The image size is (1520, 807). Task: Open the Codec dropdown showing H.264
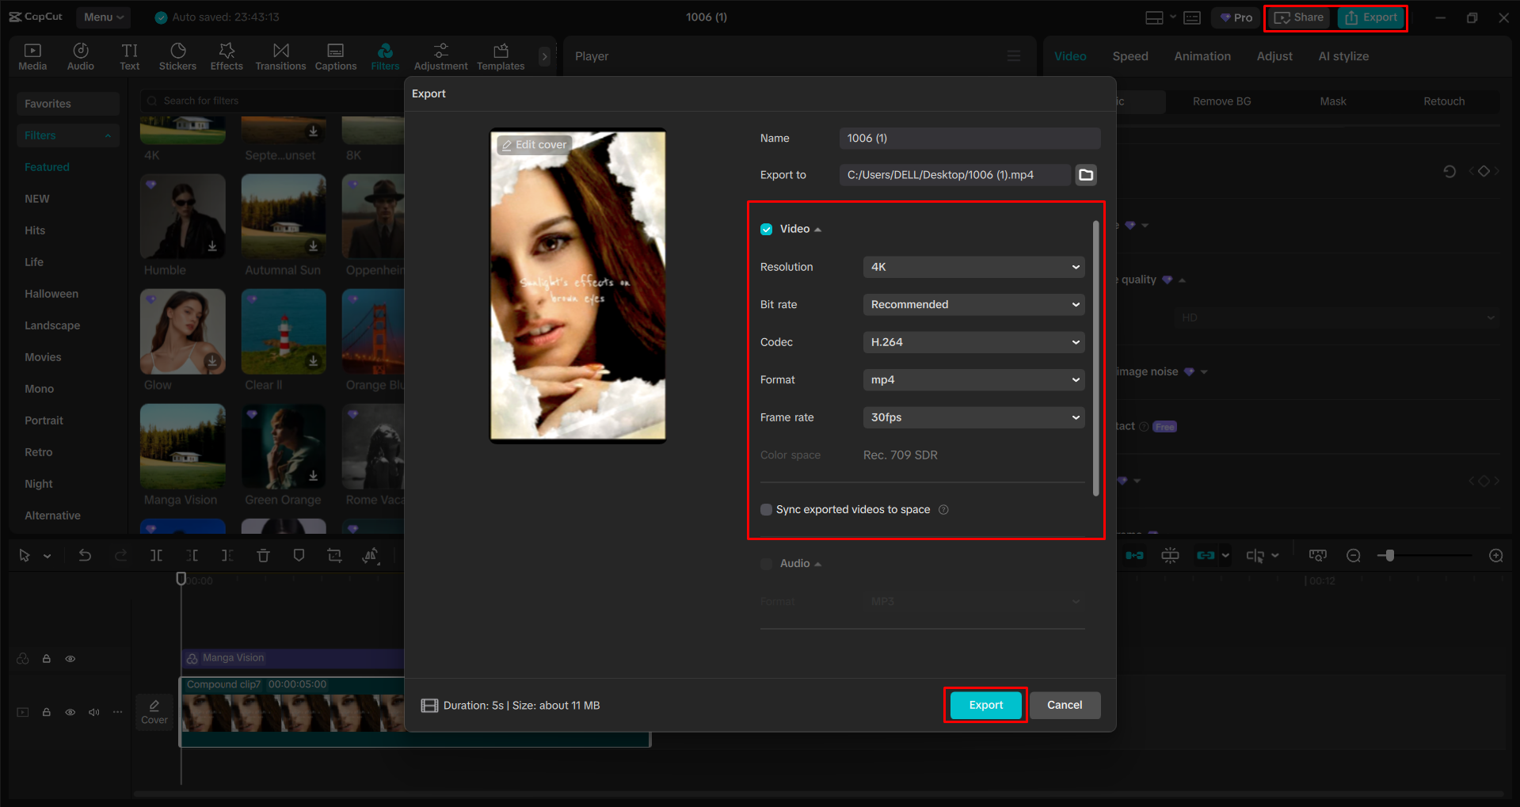coord(973,341)
